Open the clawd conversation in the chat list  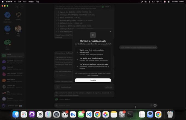[13, 56]
